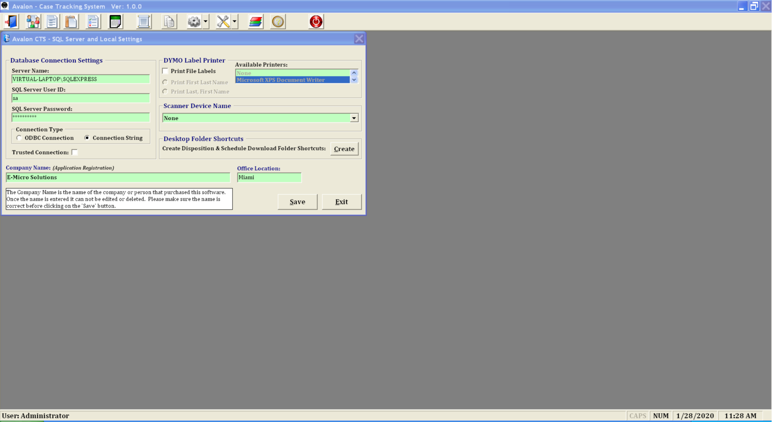This screenshot has height=422, width=772.
Task: Select the ODBC Connection radio button
Action: (x=19, y=138)
